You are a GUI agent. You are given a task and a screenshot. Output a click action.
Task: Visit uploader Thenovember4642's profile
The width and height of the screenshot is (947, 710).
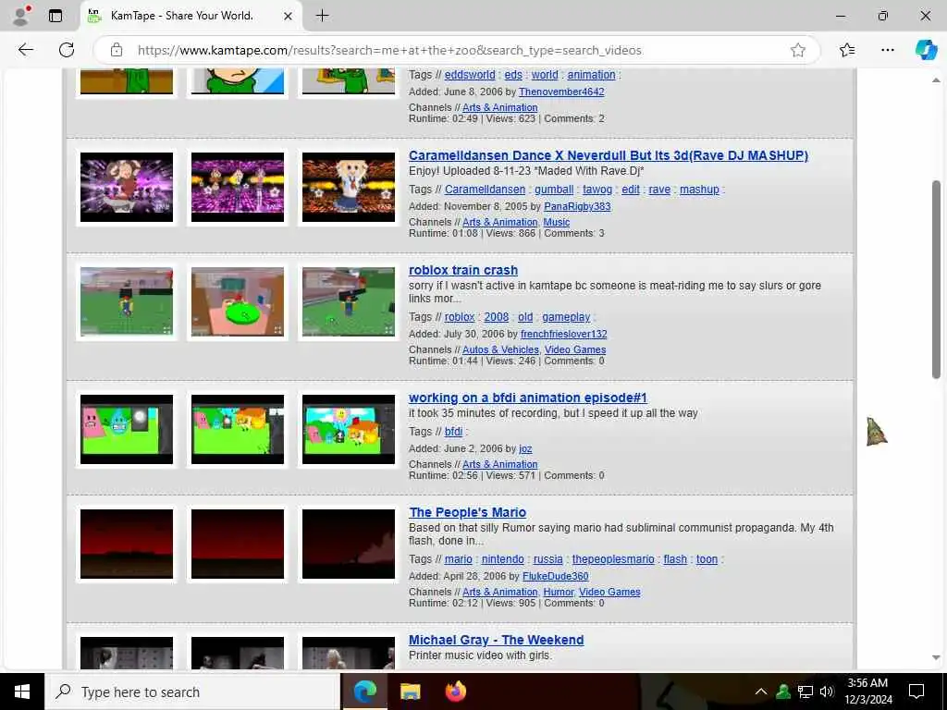pyautogui.click(x=561, y=92)
